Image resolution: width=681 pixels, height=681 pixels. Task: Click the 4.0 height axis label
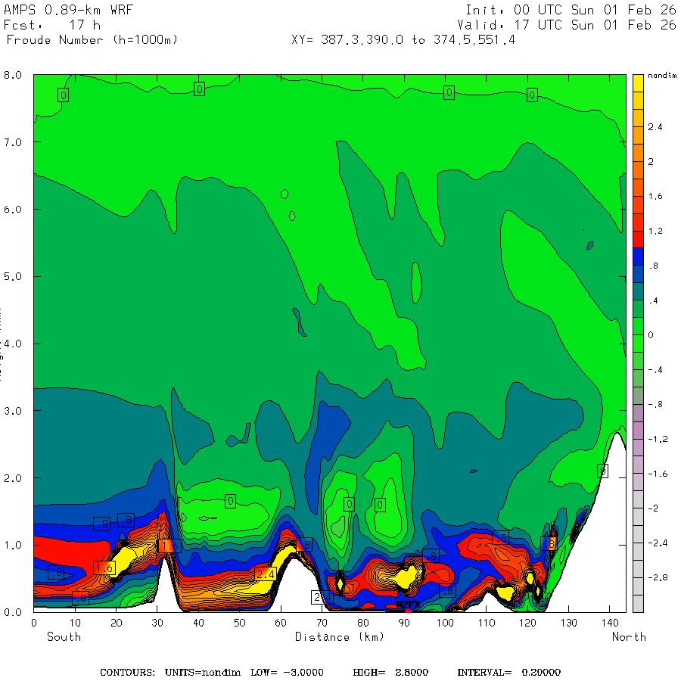(x=13, y=344)
